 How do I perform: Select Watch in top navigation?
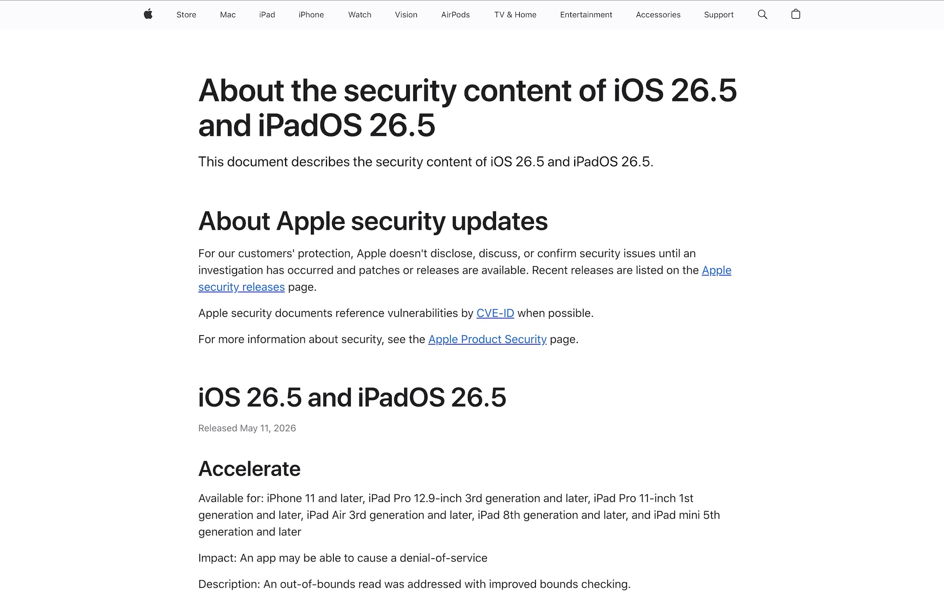(x=360, y=15)
